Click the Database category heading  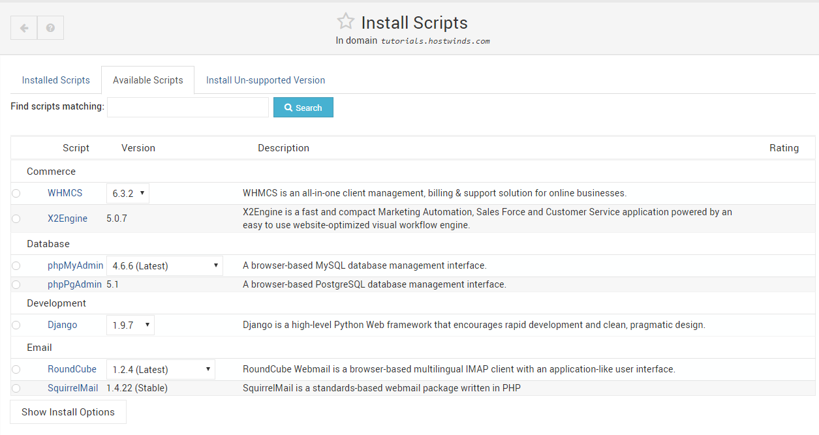point(48,244)
